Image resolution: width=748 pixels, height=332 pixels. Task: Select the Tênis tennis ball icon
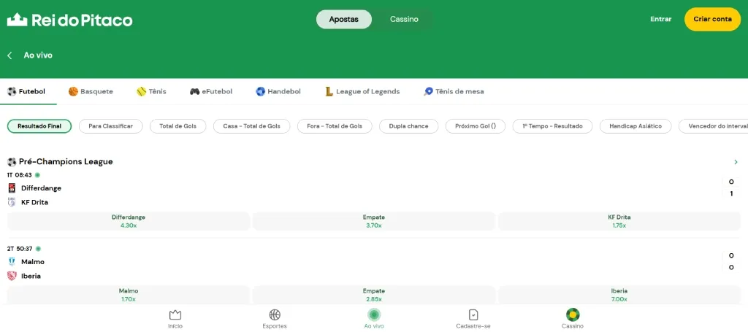pyautogui.click(x=141, y=91)
